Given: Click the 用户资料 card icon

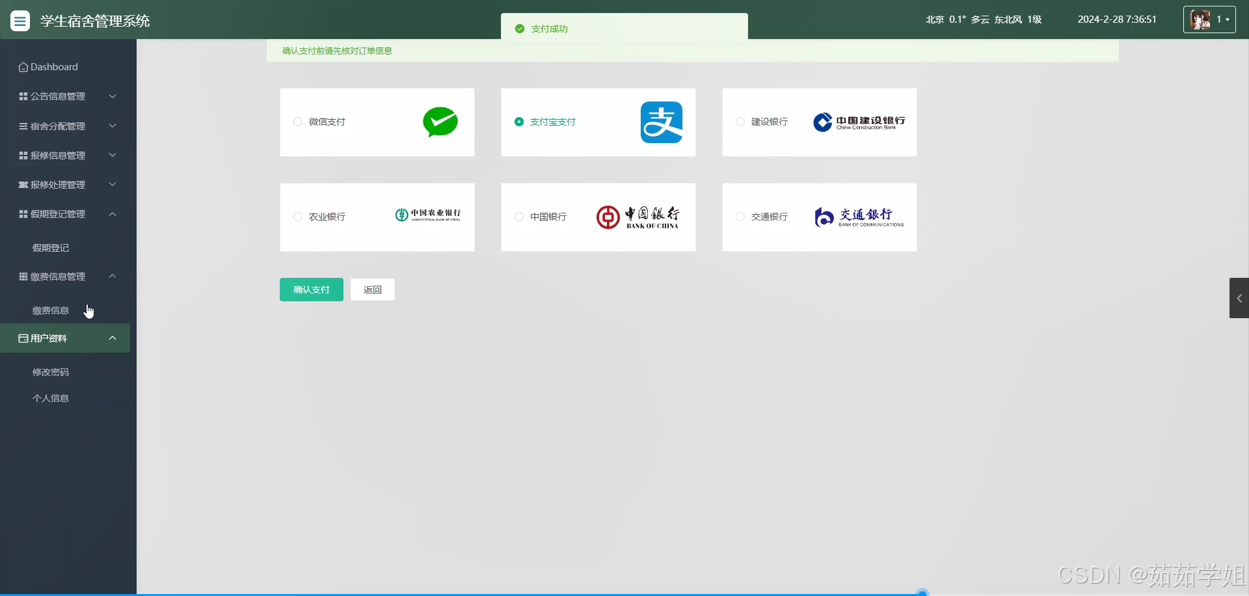Looking at the screenshot, I should pyautogui.click(x=23, y=338).
